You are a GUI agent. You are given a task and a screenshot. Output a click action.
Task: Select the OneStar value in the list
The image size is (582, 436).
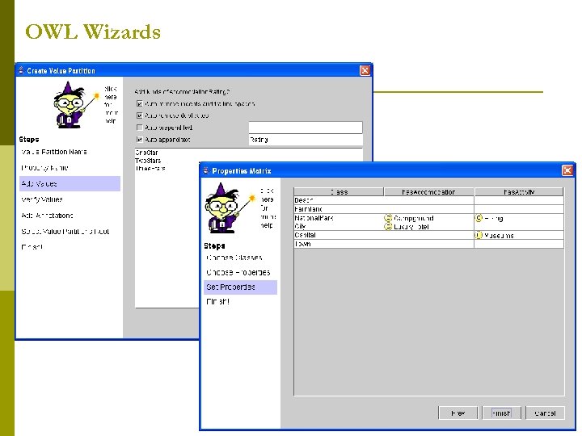coord(146,153)
